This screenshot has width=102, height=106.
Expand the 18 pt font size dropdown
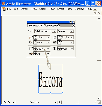coord(48,37)
